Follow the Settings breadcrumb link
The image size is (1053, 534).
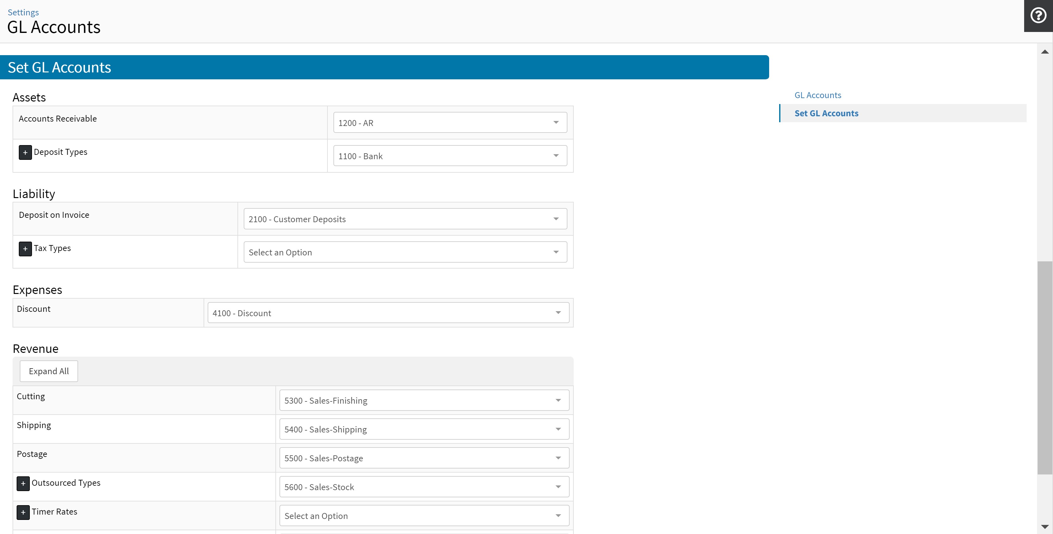(x=23, y=12)
